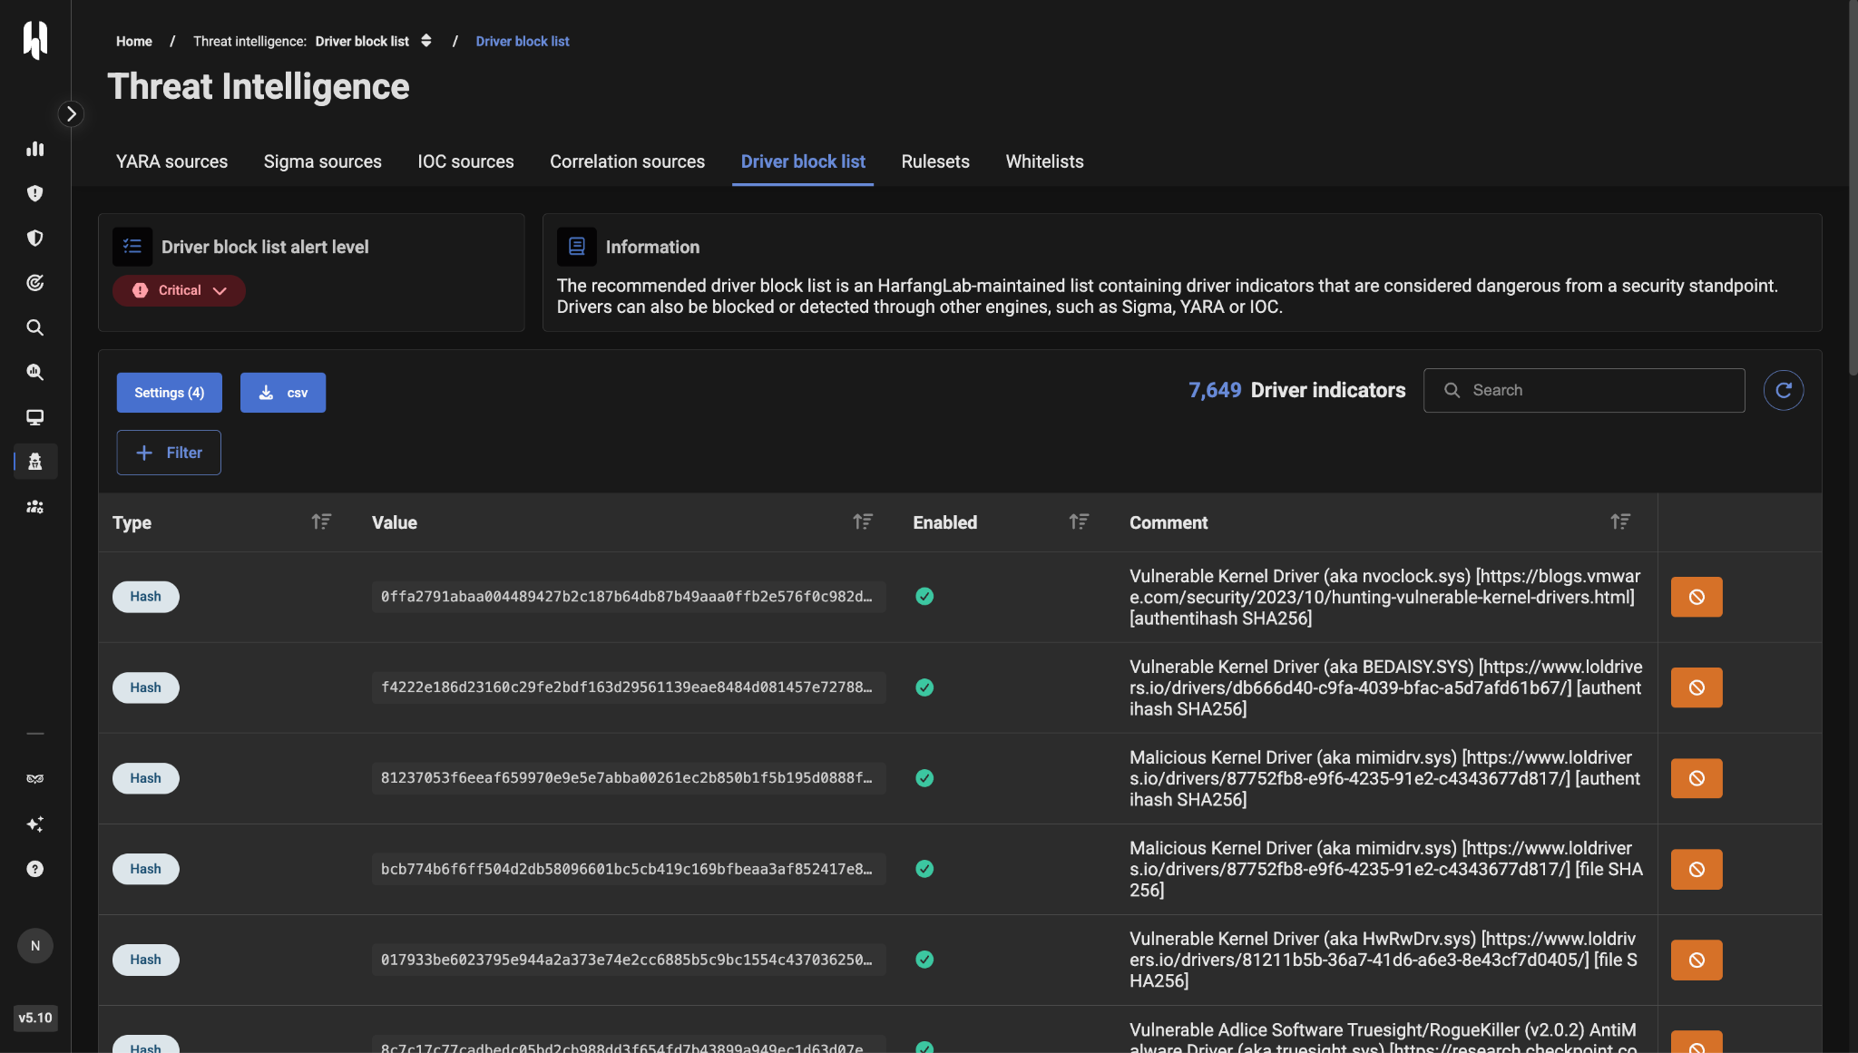1858x1053 pixels.
Task: Disable the HwRwDrv.sys driver indicator
Action: tap(1697, 960)
